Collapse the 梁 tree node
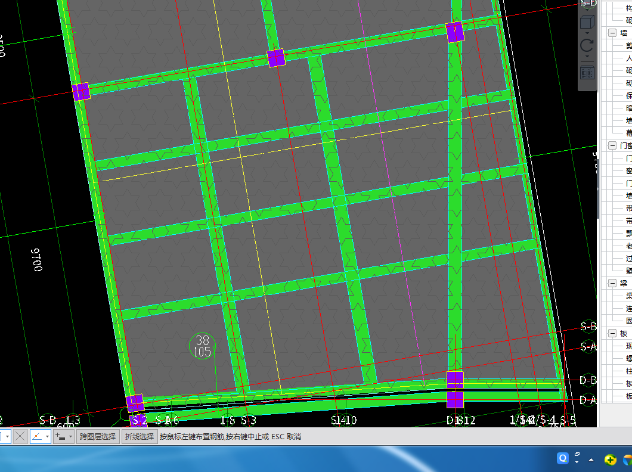 pos(612,283)
